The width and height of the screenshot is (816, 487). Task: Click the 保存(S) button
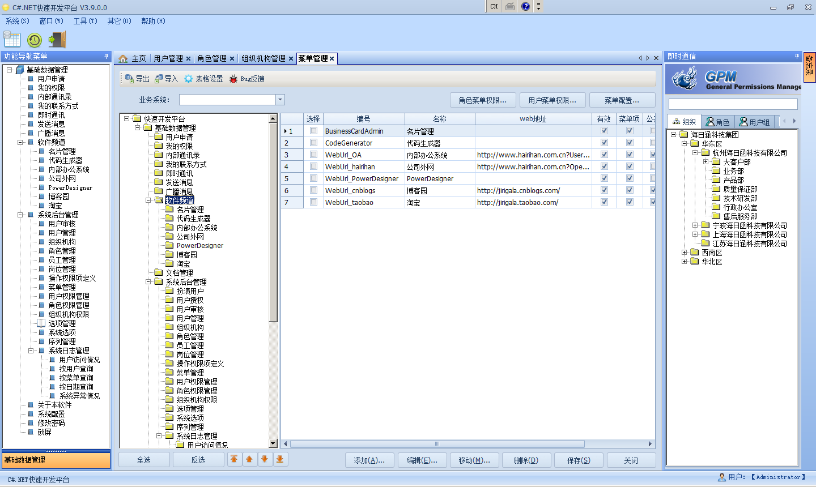(579, 460)
